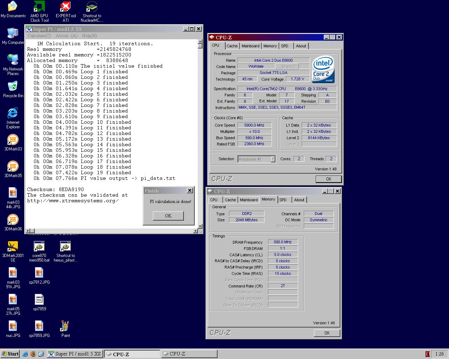This screenshot has height=359, width=449.
Task: Expand the Processor #1 selection dropdown
Action: [x=273, y=159]
